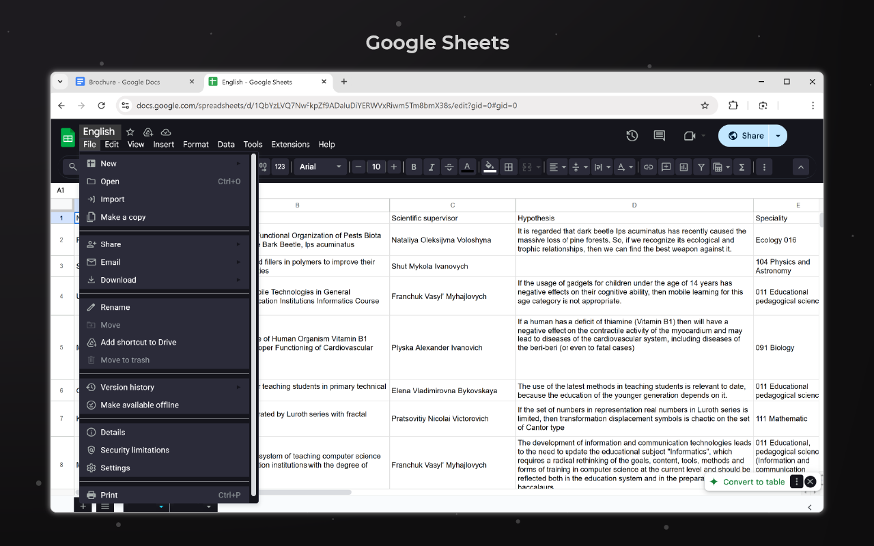Apply borders to selected cells
Image resolution: width=874 pixels, height=546 pixels.
[508, 167]
